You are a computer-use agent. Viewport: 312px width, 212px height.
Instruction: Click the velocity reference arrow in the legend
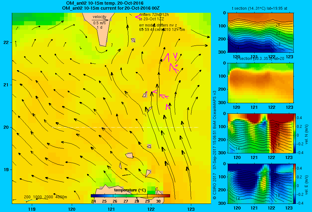[100, 20]
